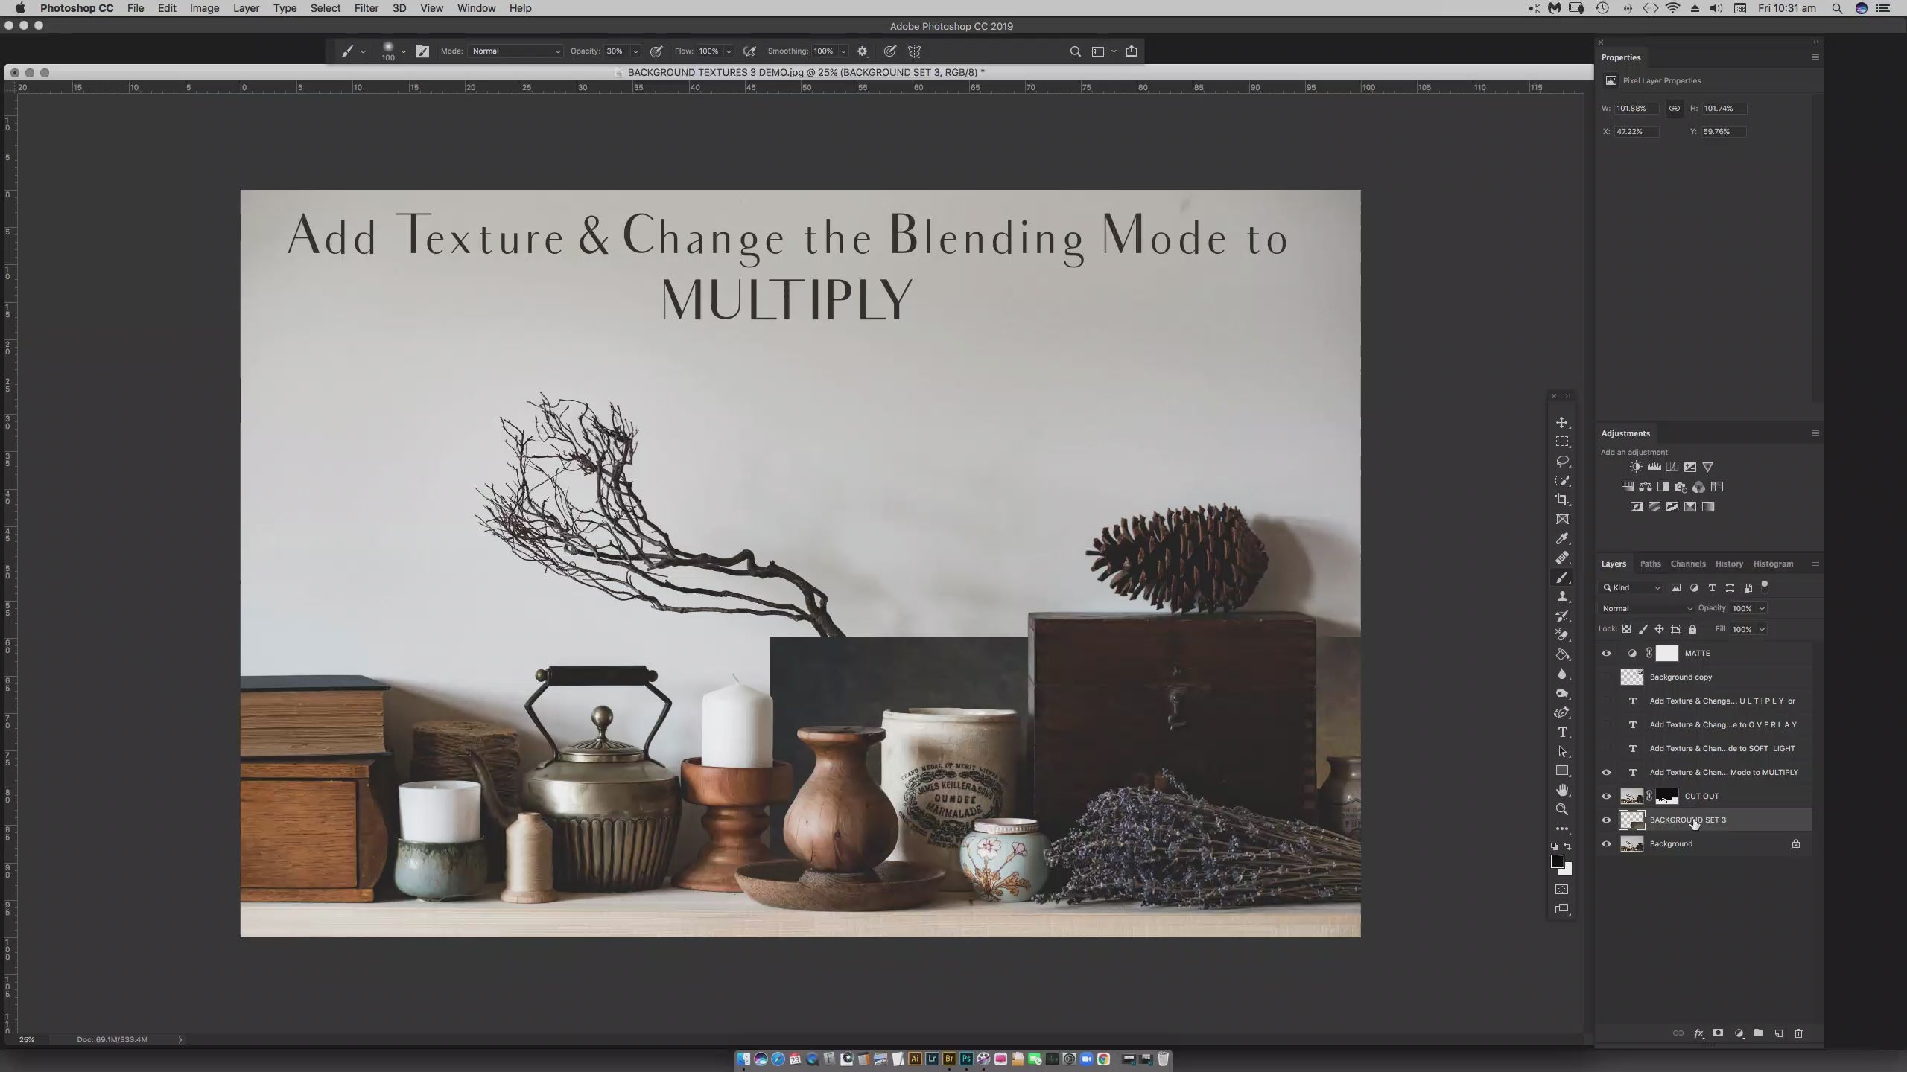
Task: Expand the layer Opacity slider dropdown
Action: click(x=1762, y=608)
